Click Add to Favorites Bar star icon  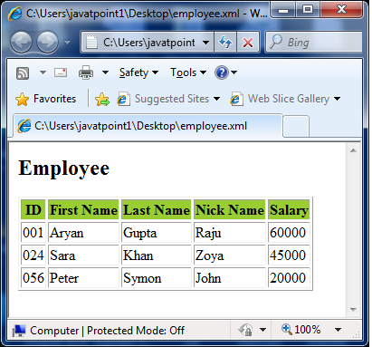tap(102, 99)
